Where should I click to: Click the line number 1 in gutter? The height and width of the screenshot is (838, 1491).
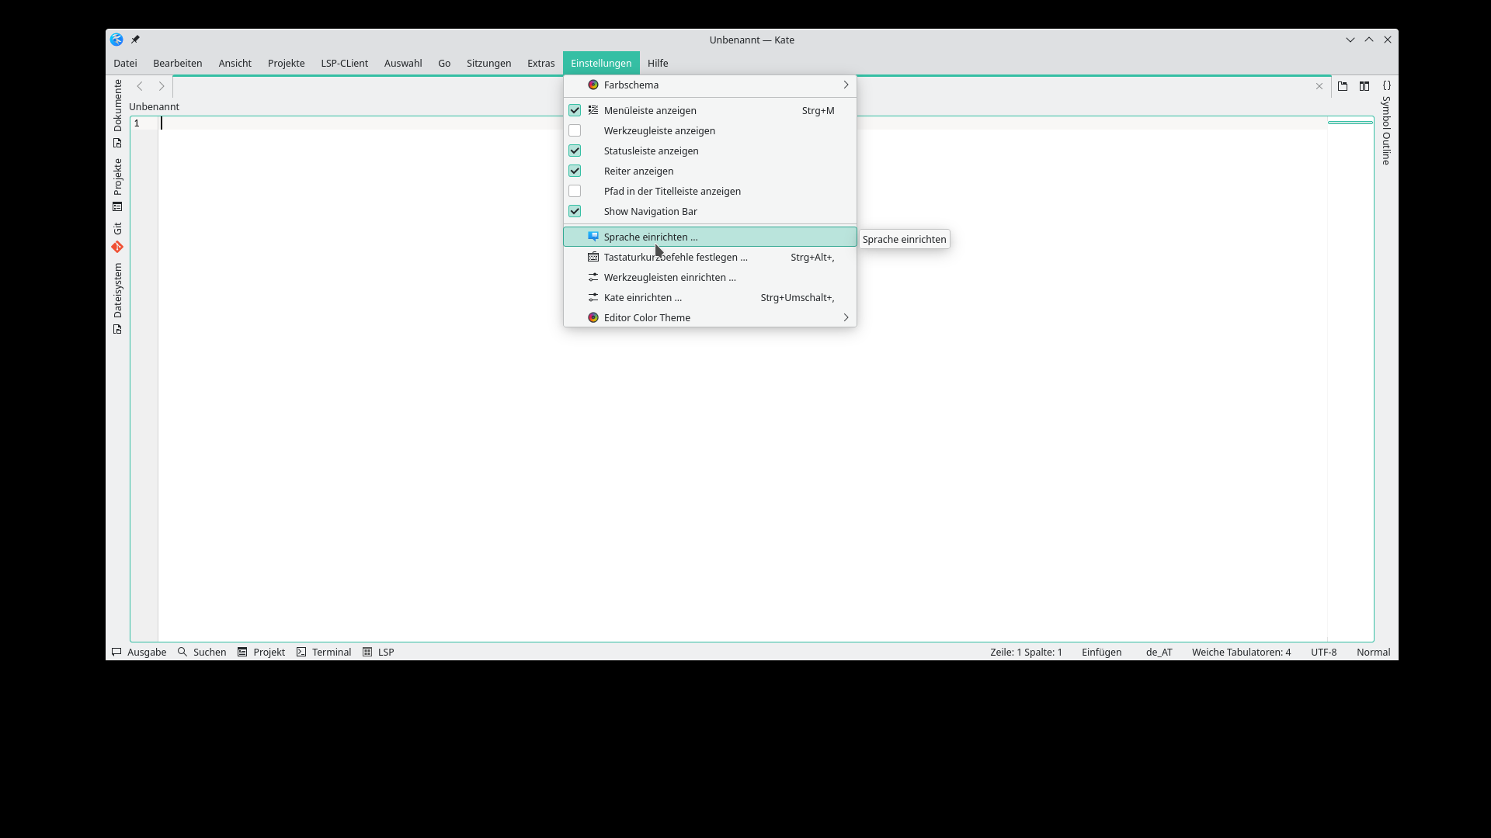coord(137,123)
